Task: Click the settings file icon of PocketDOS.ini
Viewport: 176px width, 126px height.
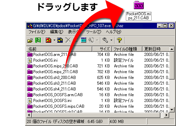Action: point(30,60)
